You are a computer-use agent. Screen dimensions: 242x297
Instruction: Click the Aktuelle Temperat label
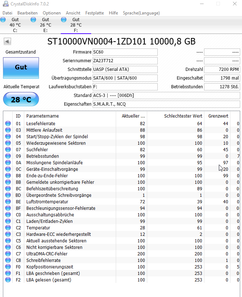(x=21, y=87)
